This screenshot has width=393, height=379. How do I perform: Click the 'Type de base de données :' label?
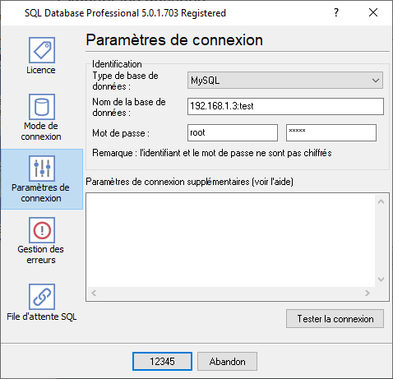(125, 81)
